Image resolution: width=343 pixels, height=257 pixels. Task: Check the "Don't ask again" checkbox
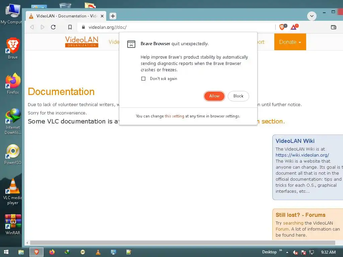[143, 79]
